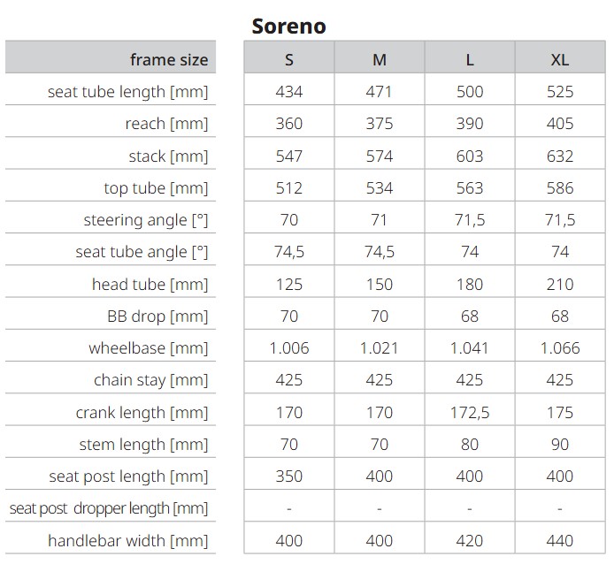Click the M size column header

(380, 60)
